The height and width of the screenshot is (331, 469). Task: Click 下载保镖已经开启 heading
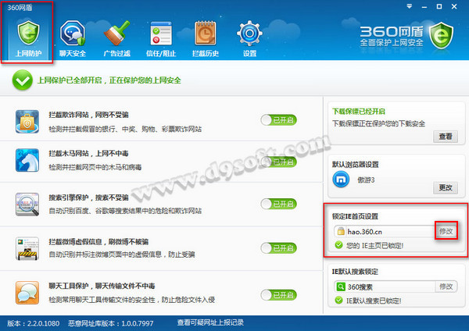(359, 112)
